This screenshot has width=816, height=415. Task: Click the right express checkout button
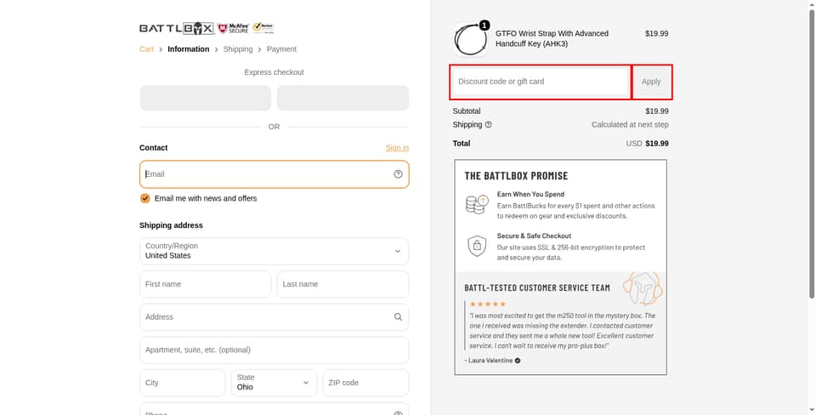point(343,98)
